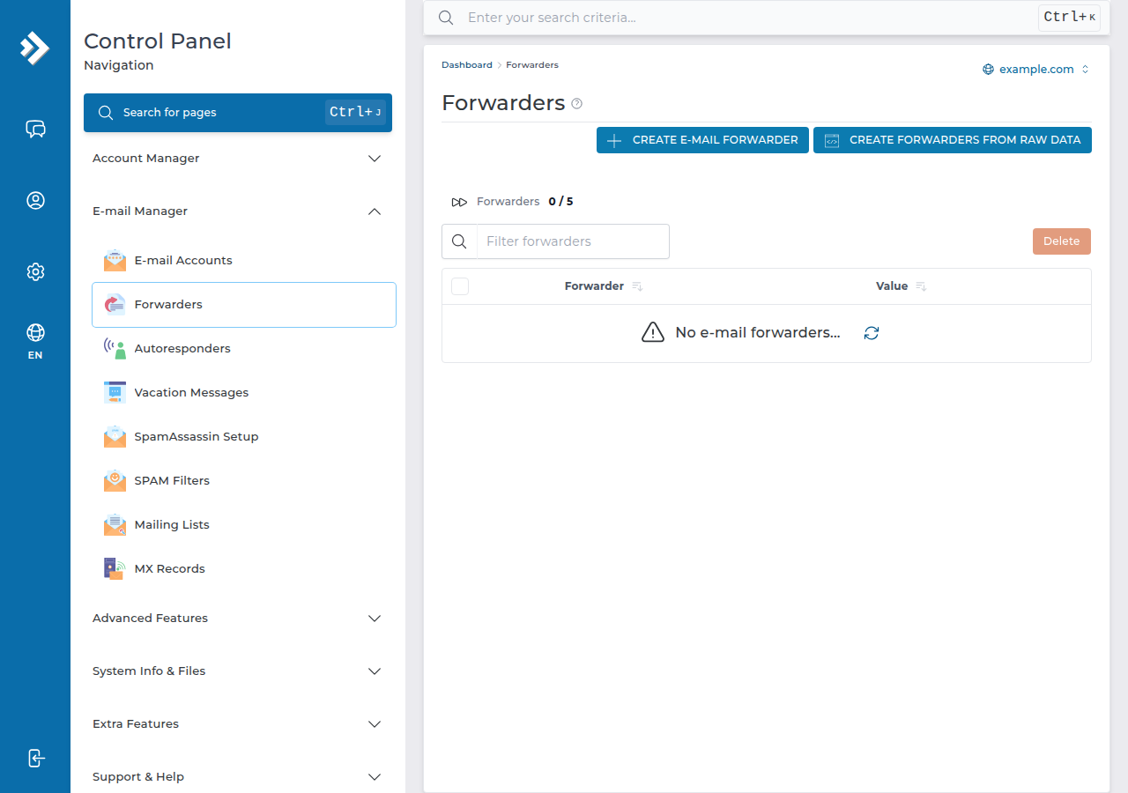
Task: Open MX Records page
Action: pos(244,569)
